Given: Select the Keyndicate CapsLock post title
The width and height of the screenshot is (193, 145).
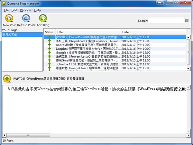Looking at the screenshot, I should coord(88,41).
